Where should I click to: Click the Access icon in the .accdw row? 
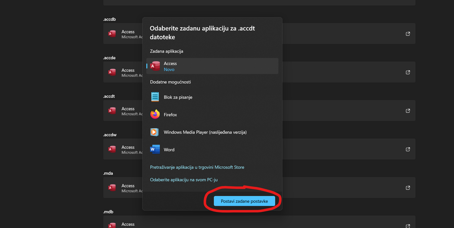pos(112,149)
